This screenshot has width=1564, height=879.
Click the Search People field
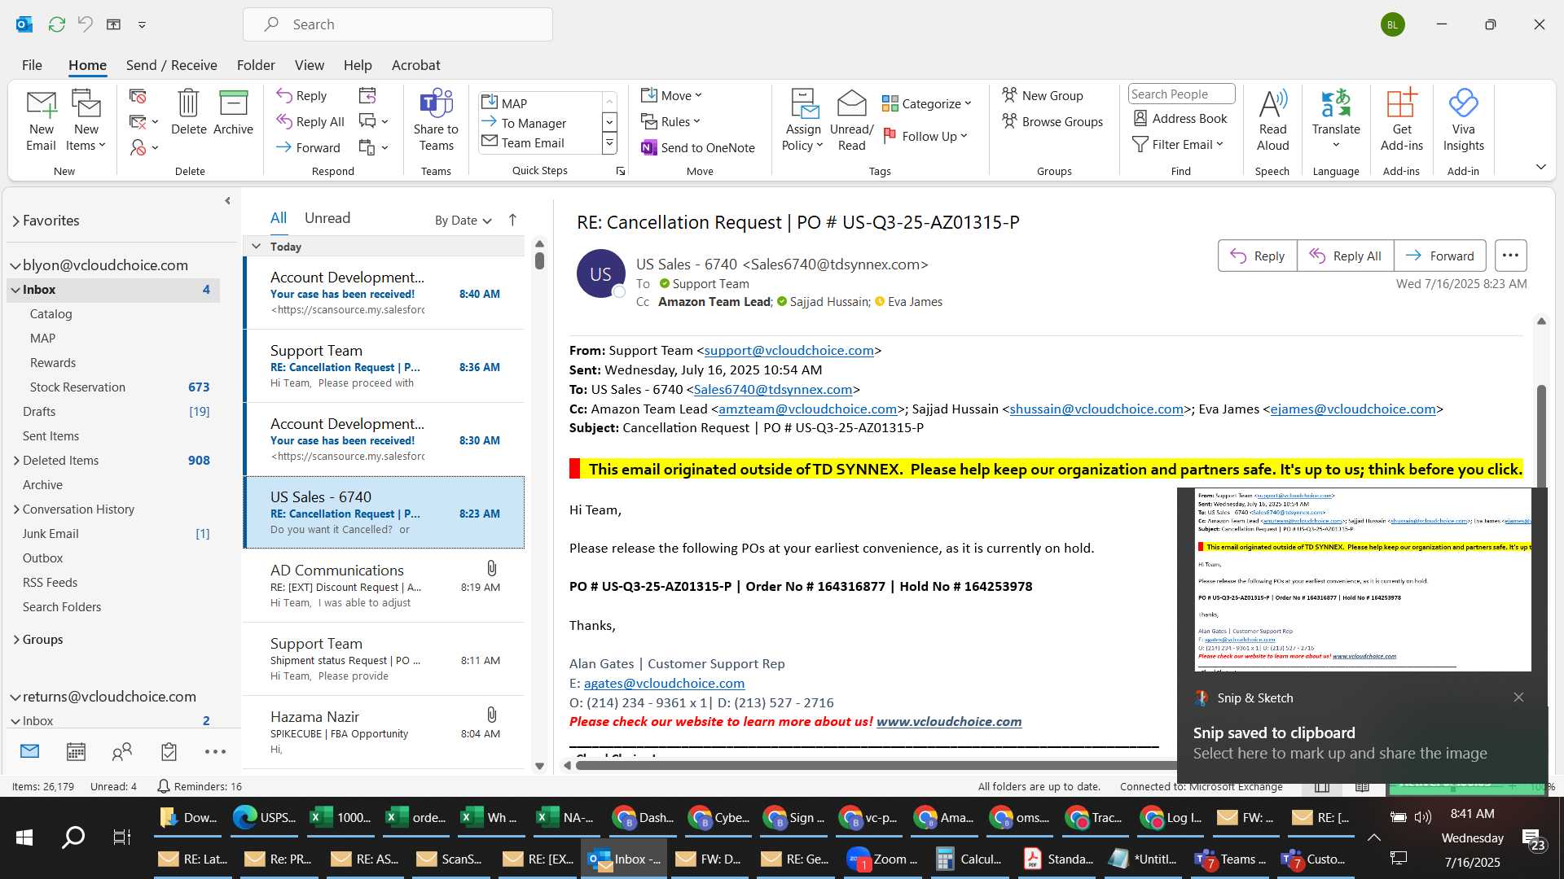tap(1181, 94)
